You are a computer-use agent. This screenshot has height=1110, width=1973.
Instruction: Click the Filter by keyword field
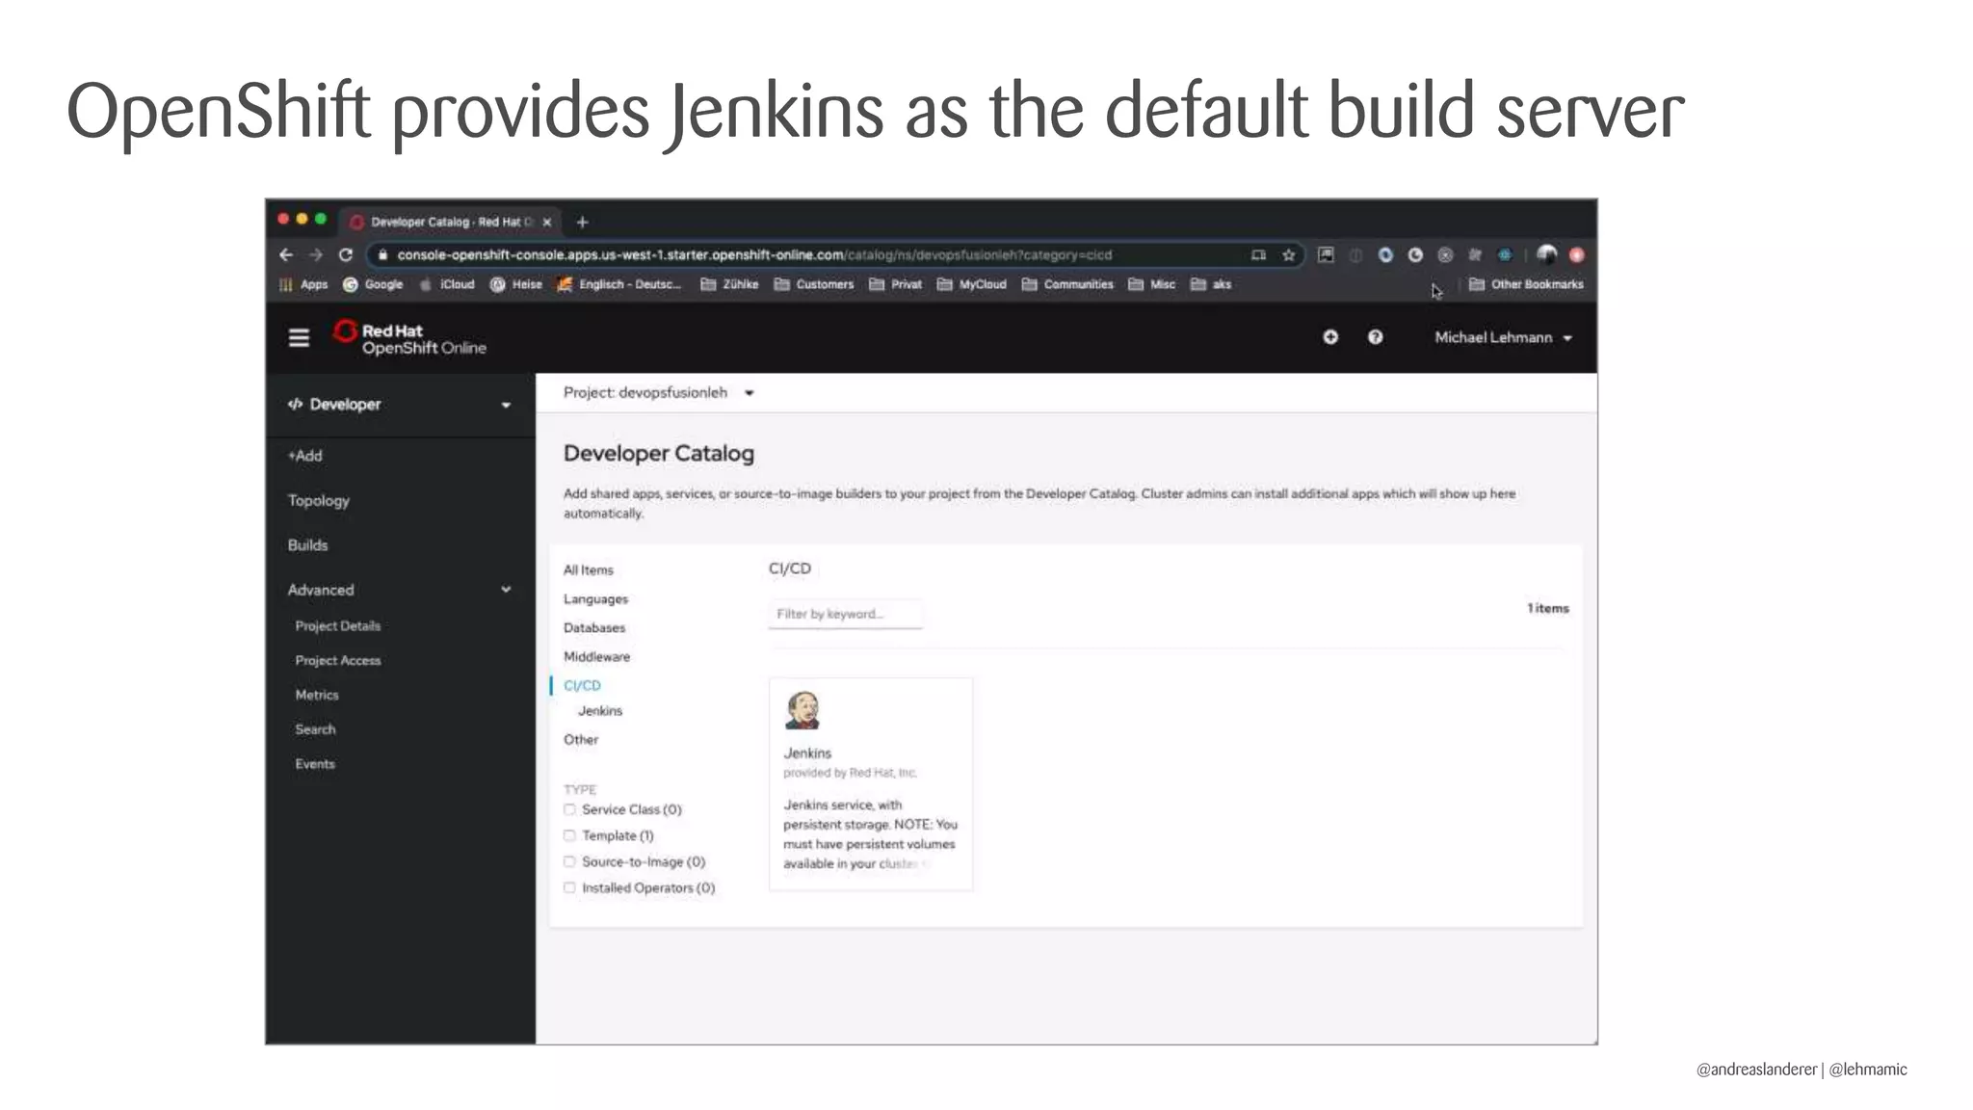tap(844, 614)
